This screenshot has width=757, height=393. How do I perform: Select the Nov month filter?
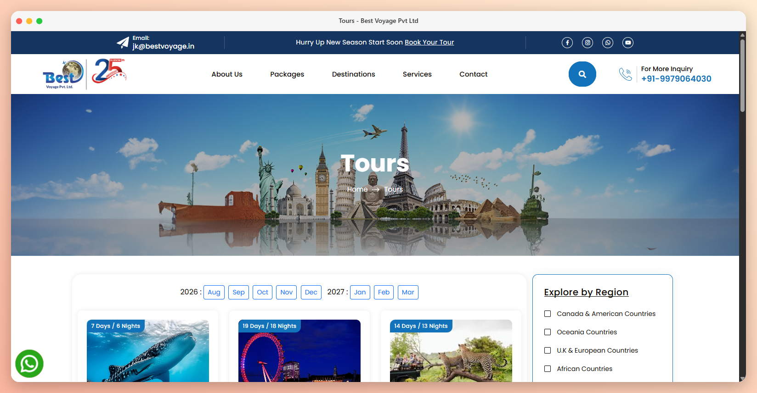[x=287, y=292]
